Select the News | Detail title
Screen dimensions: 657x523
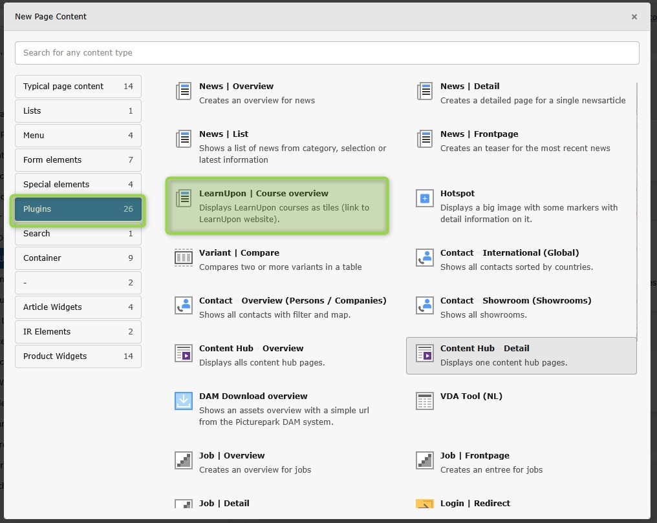pos(469,86)
